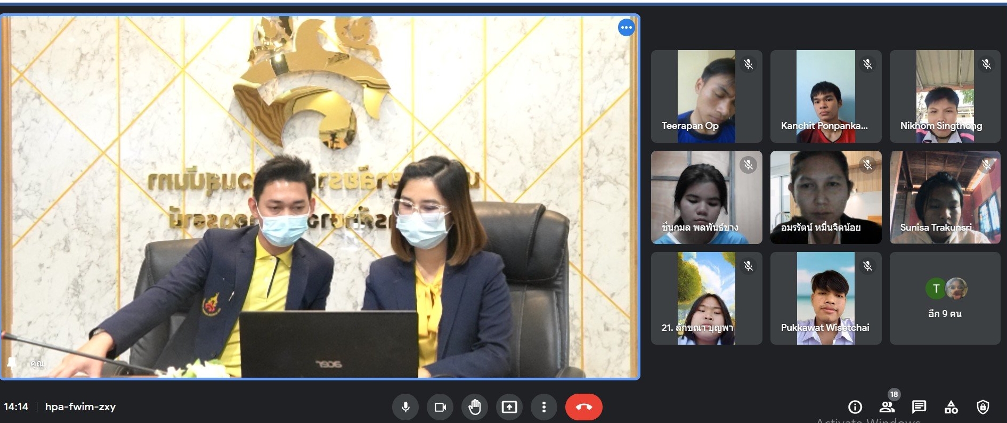This screenshot has width=1007, height=423.
Task: Raise hand using the hand icon
Action: point(475,407)
